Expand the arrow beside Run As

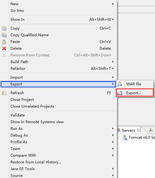point(113,129)
